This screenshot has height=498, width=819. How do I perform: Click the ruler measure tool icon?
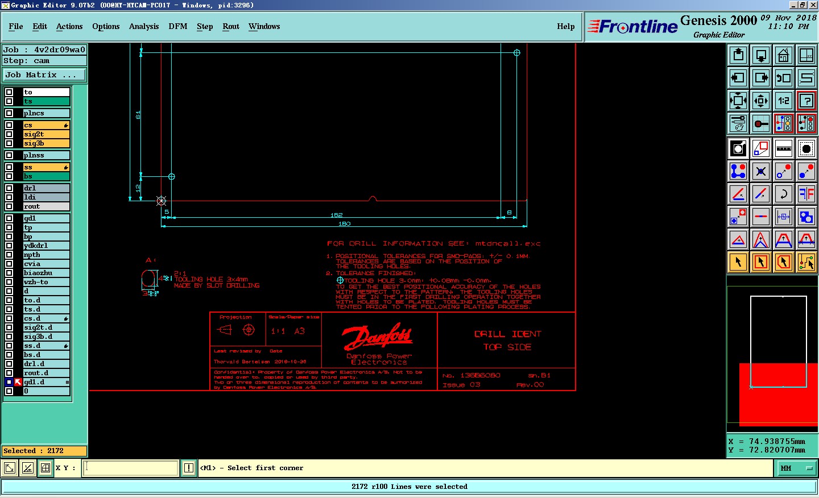784,148
